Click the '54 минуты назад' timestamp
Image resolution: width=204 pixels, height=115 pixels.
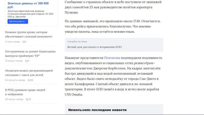click(x=15, y=80)
